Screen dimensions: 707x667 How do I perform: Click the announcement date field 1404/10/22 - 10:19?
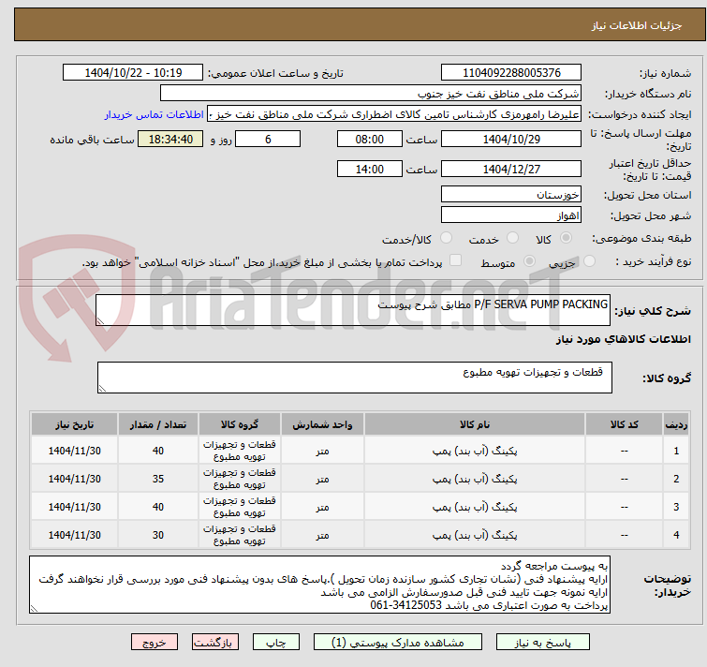pos(133,73)
